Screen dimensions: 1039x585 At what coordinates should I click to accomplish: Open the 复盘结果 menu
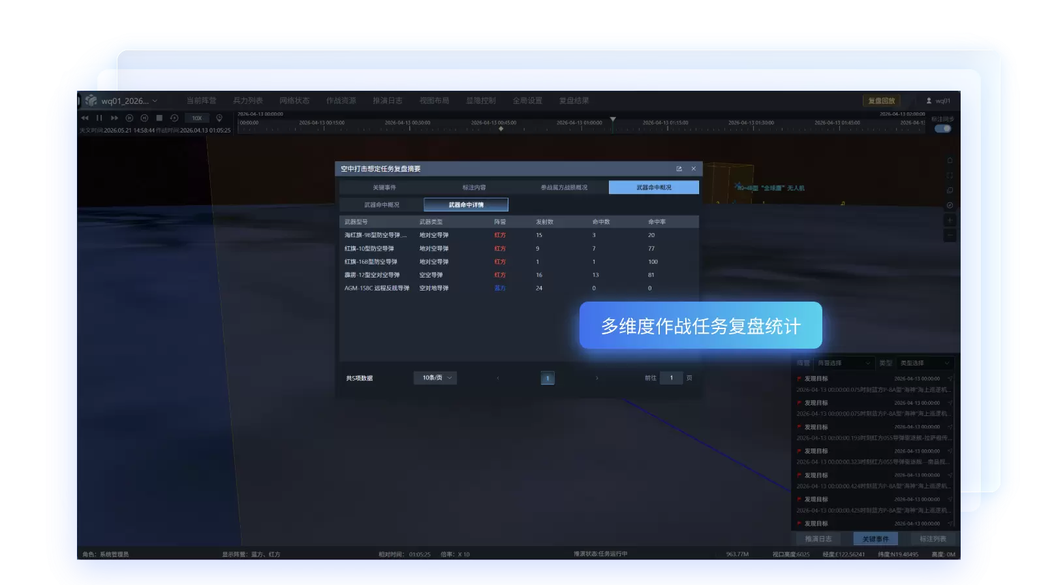point(574,101)
